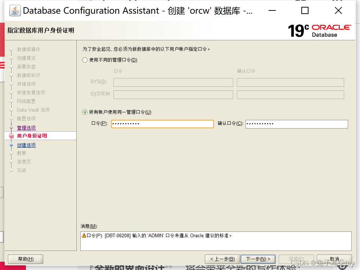Go to 管理选项 step in sidebar

click(x=26, y=128)
